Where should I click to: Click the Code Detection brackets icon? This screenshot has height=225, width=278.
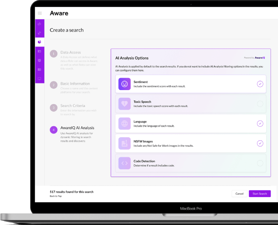click(x=124, y=163)
